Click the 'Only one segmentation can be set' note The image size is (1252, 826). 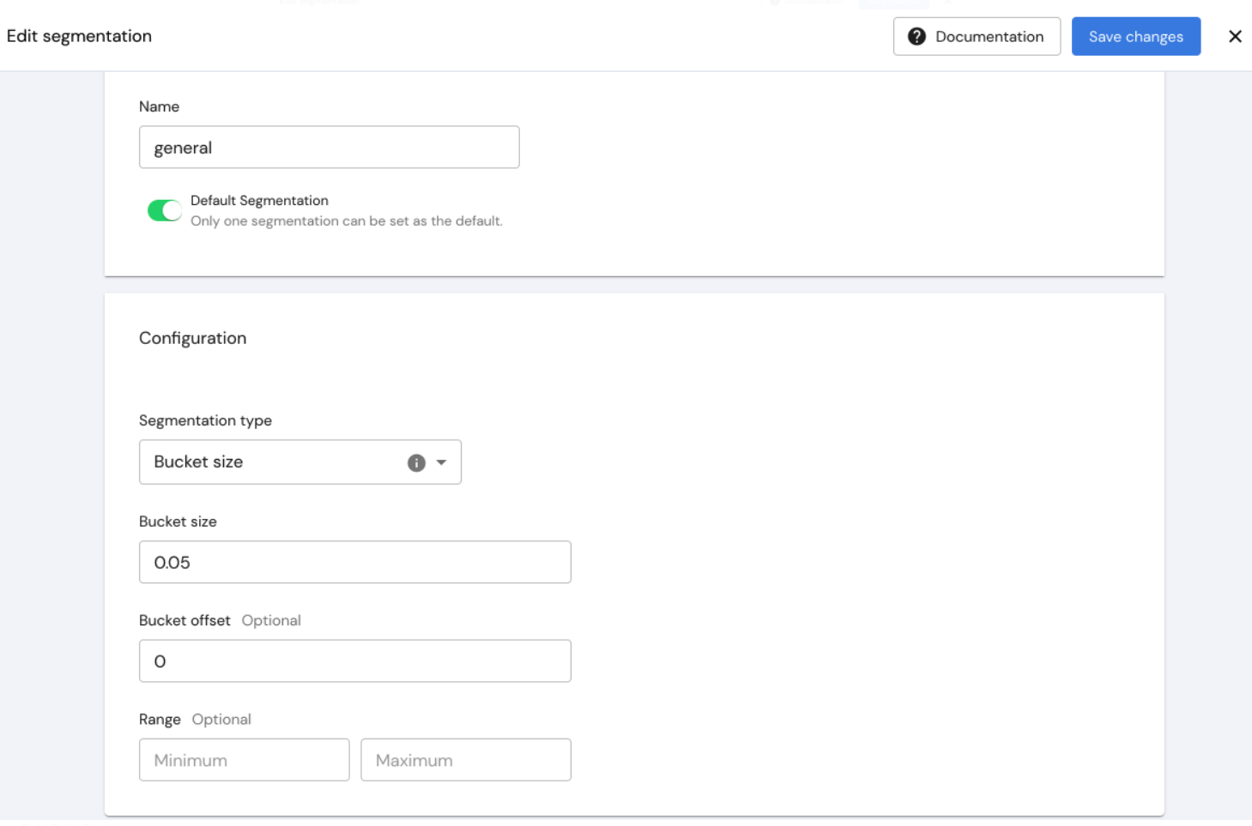point(347,221)
